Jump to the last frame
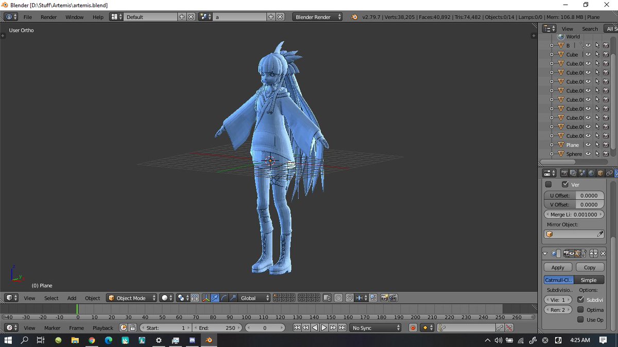Viewport: 618px width, 347px height. [342, 328]
